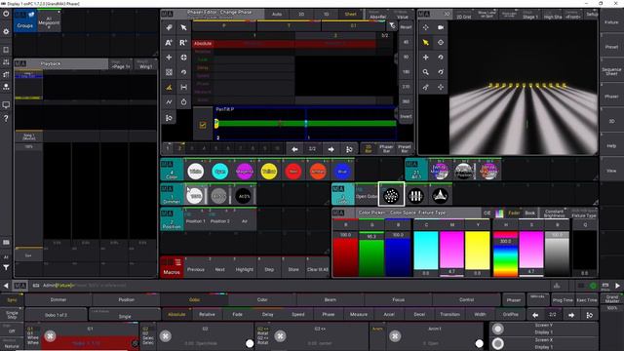Click the Reset button in Phaser Editor
This screenshot has width=624, height=351.
(406, 27)
